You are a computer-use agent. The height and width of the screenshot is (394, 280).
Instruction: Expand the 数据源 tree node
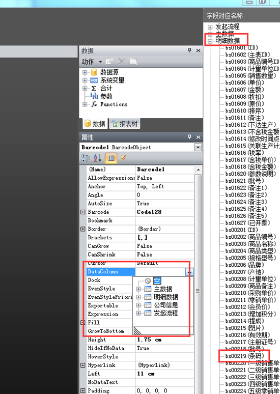[x=85, y=72]
